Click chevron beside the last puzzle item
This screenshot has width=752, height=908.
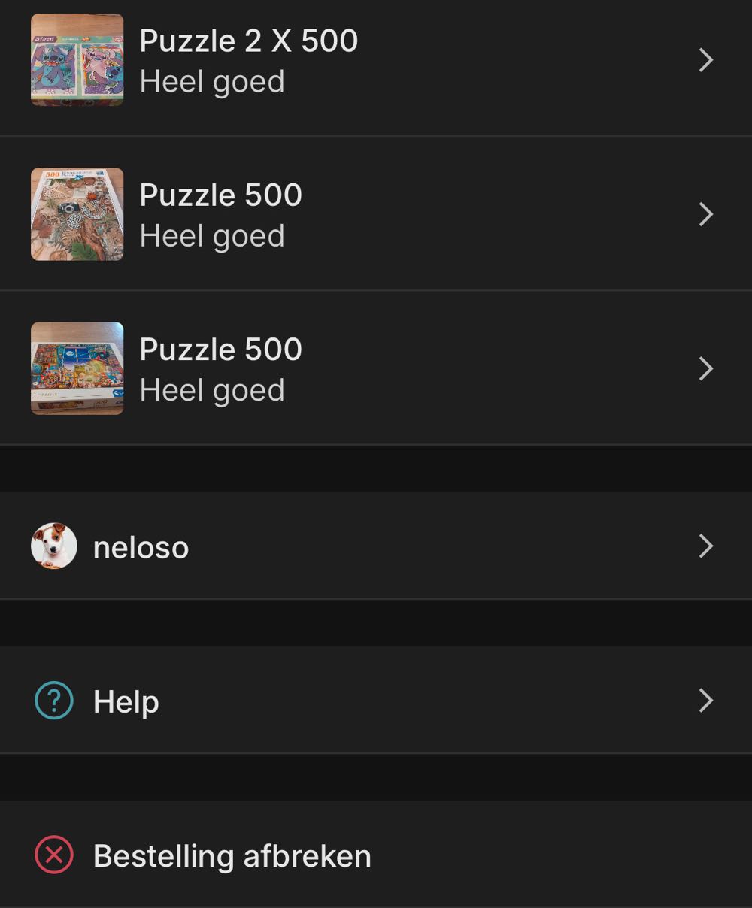705,368
